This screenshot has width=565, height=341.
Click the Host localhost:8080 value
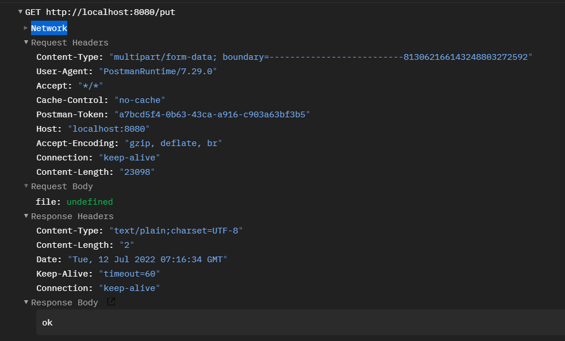coord(109,129)
